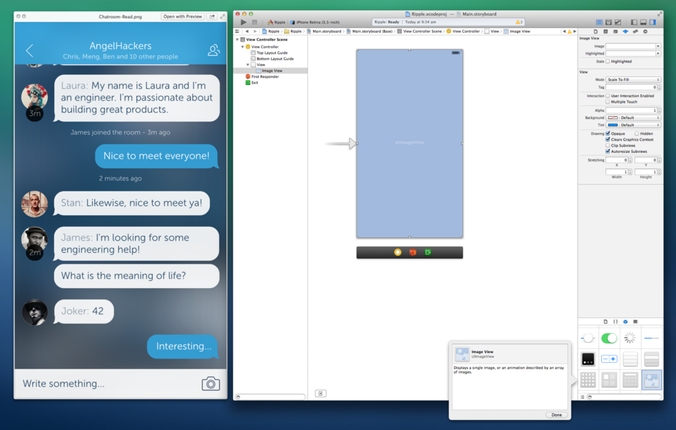Open the Mode dropdown set to Scale To Fill
This screenshot has width=676, height=430.
coord(634,79)
